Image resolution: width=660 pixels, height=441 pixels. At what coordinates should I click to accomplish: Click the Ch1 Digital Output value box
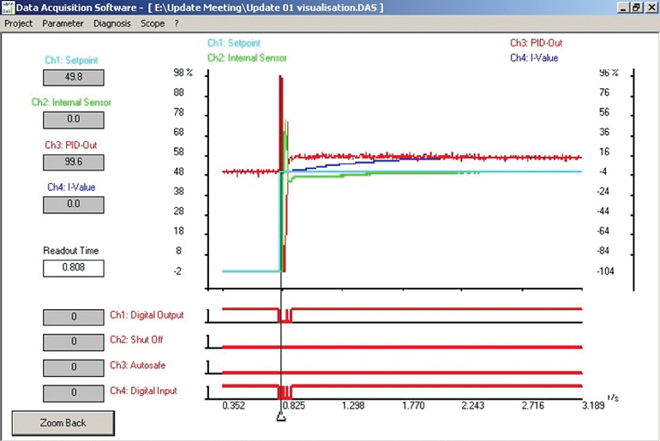73,316
